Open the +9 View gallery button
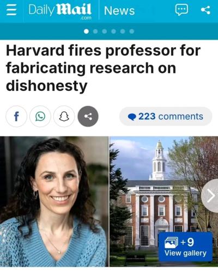The image size is (218, 272). click(185, 246)
